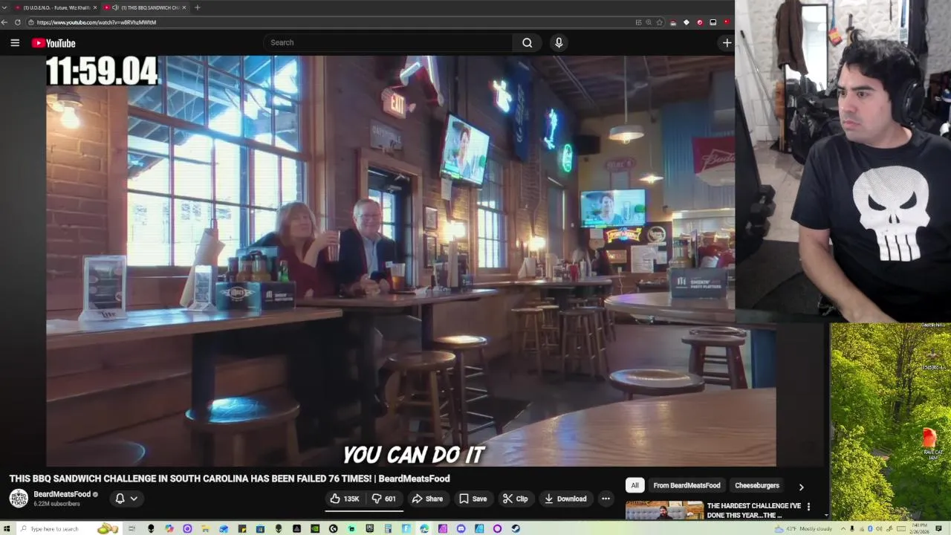Click the video title text
This screenshot has width=951, height=535.
pos(230,479)
